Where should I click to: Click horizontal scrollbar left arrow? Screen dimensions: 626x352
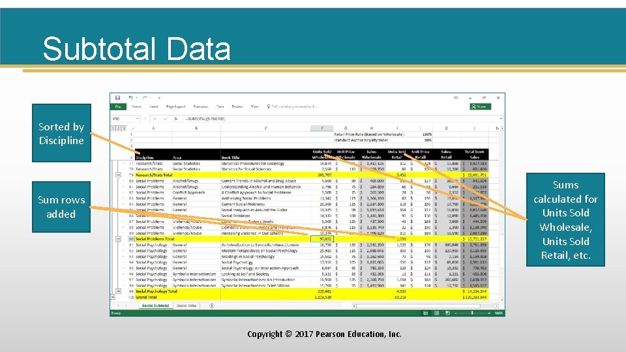coord(354,306)
